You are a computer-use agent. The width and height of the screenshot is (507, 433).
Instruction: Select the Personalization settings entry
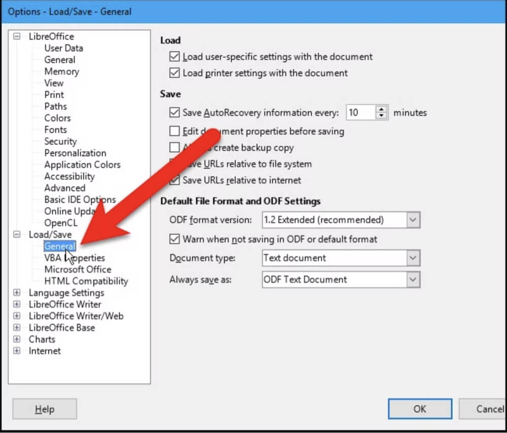click(75, 153)
